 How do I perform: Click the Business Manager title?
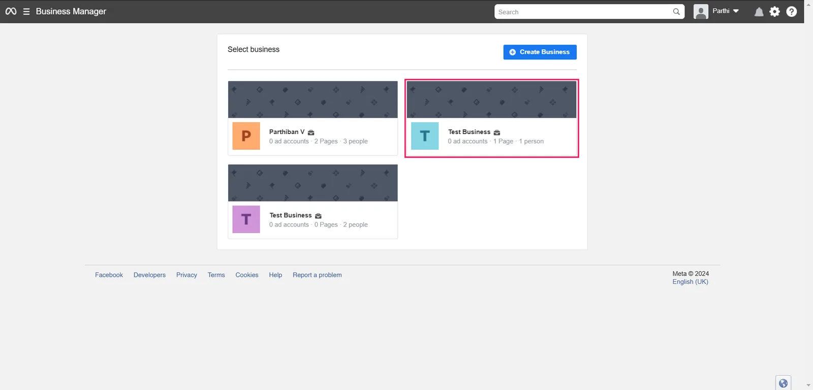(x=71, y=11)
